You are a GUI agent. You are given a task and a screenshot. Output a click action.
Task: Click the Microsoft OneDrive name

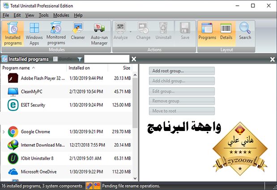coord(38,172)
